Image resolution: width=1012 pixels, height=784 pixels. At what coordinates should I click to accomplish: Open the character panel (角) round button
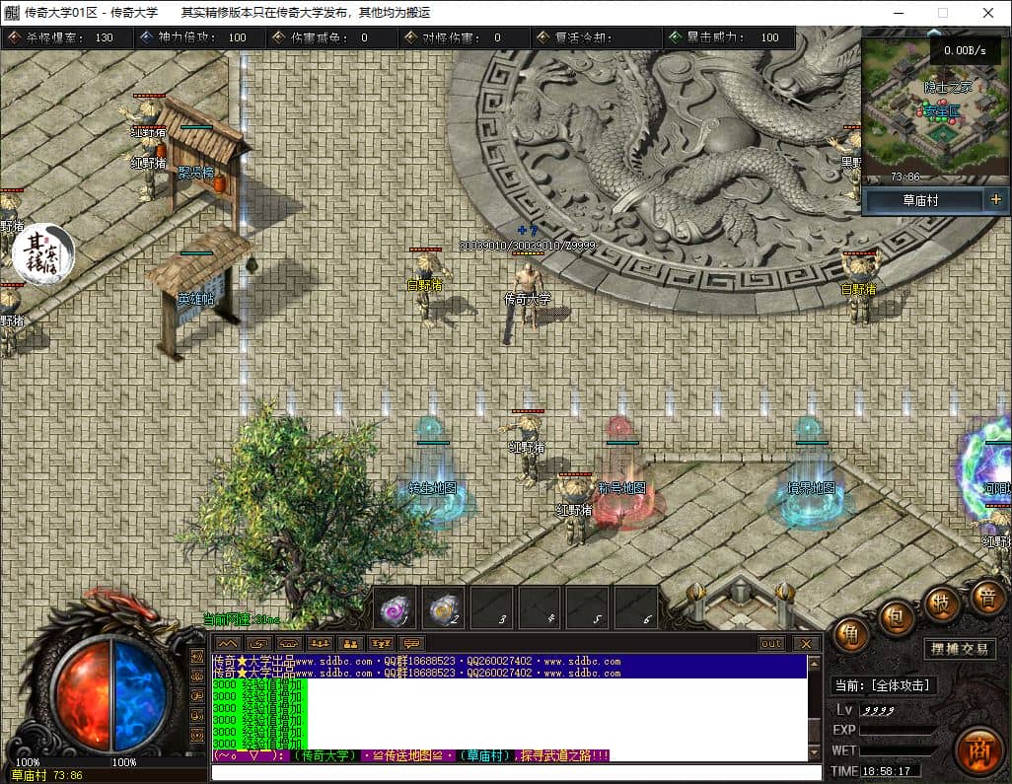coord(850,635)
